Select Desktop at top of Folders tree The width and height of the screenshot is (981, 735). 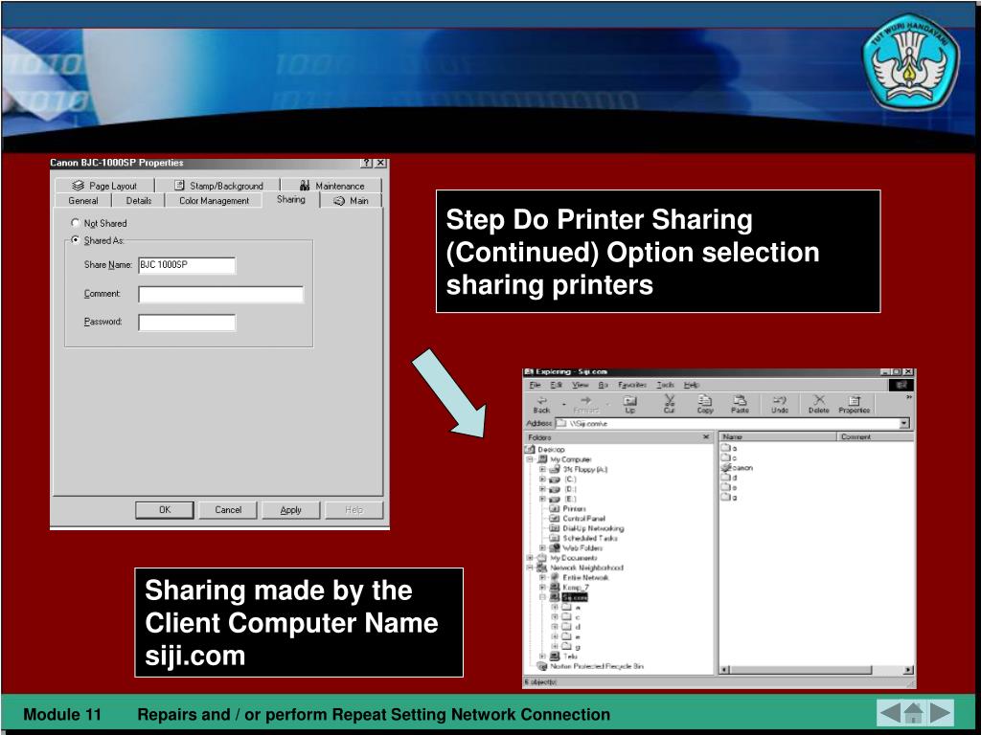point(545,450)
